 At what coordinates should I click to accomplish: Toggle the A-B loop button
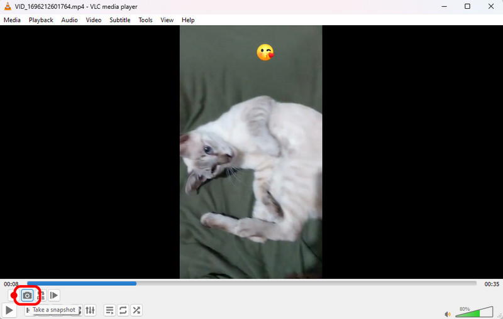41,295
